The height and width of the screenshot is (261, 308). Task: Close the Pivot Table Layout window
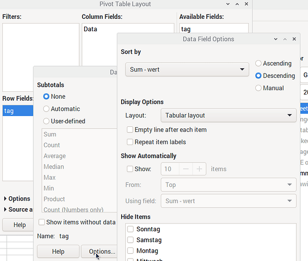click(x=246, y=4)
